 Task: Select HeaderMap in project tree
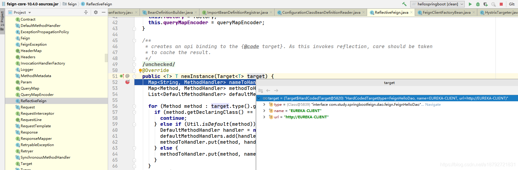31,51
